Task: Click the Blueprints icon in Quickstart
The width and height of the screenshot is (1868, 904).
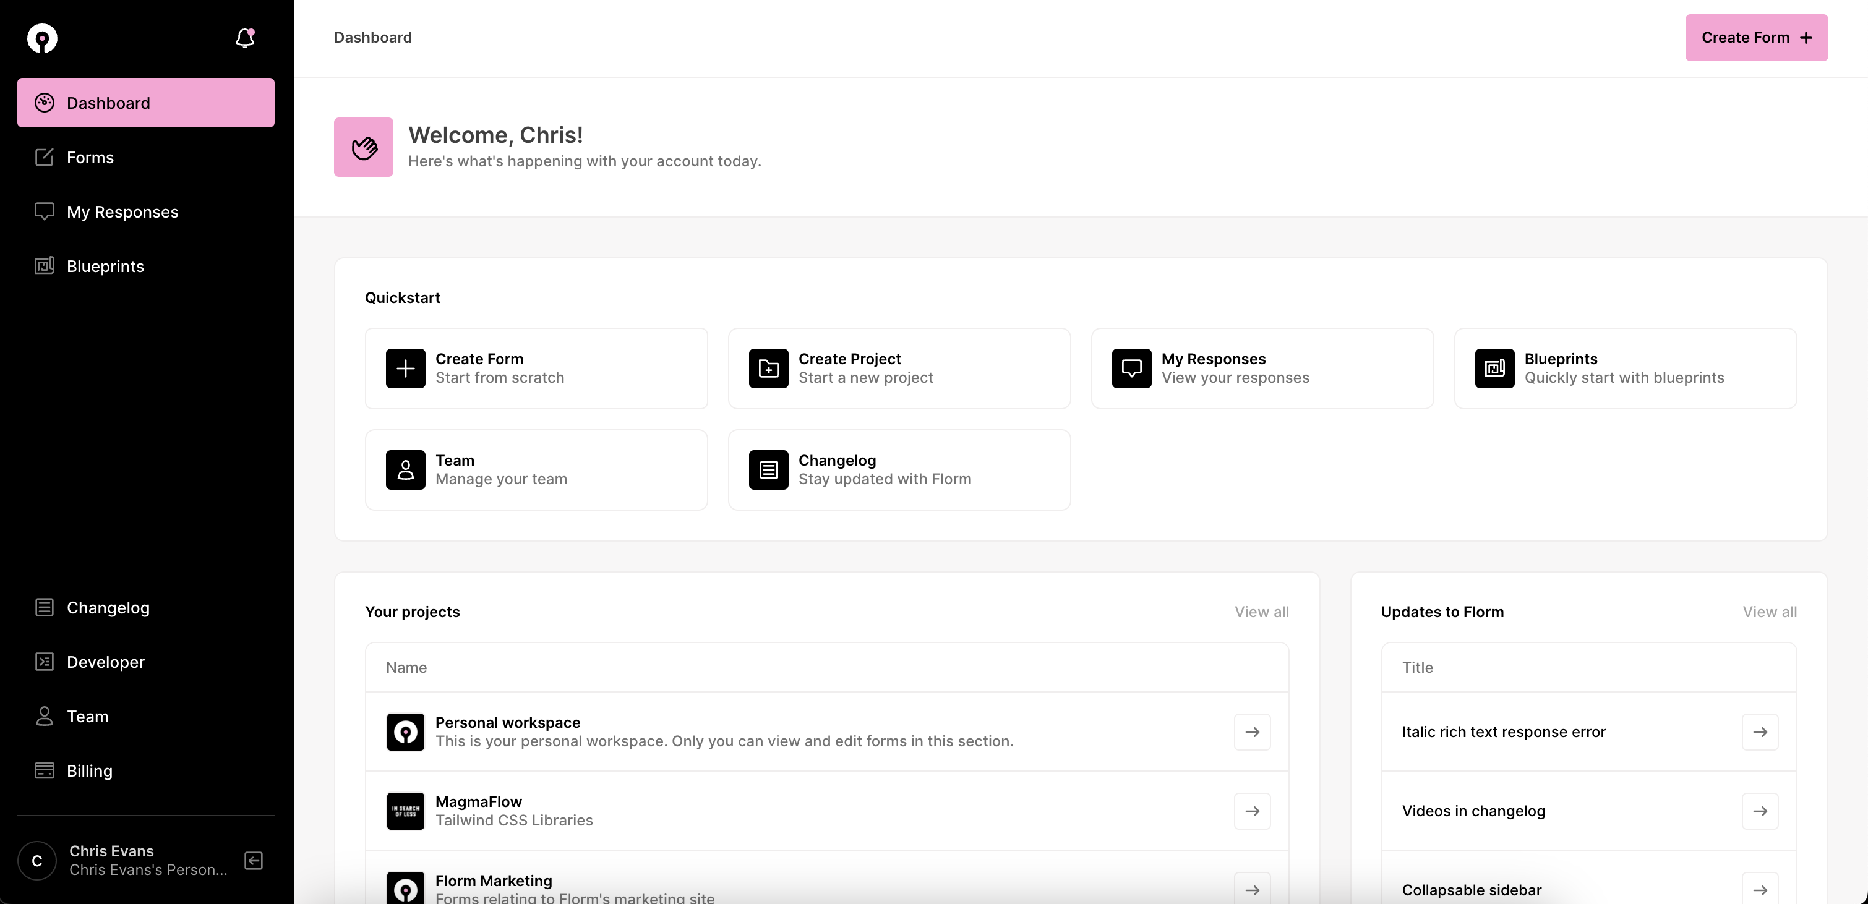Action: [x=1494, y=369]
